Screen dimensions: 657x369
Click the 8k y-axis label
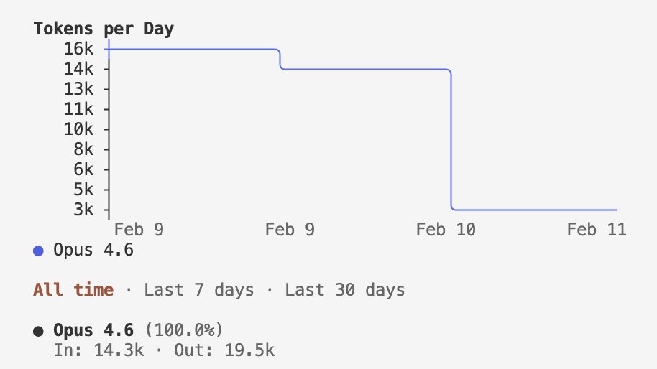[83, 149]
